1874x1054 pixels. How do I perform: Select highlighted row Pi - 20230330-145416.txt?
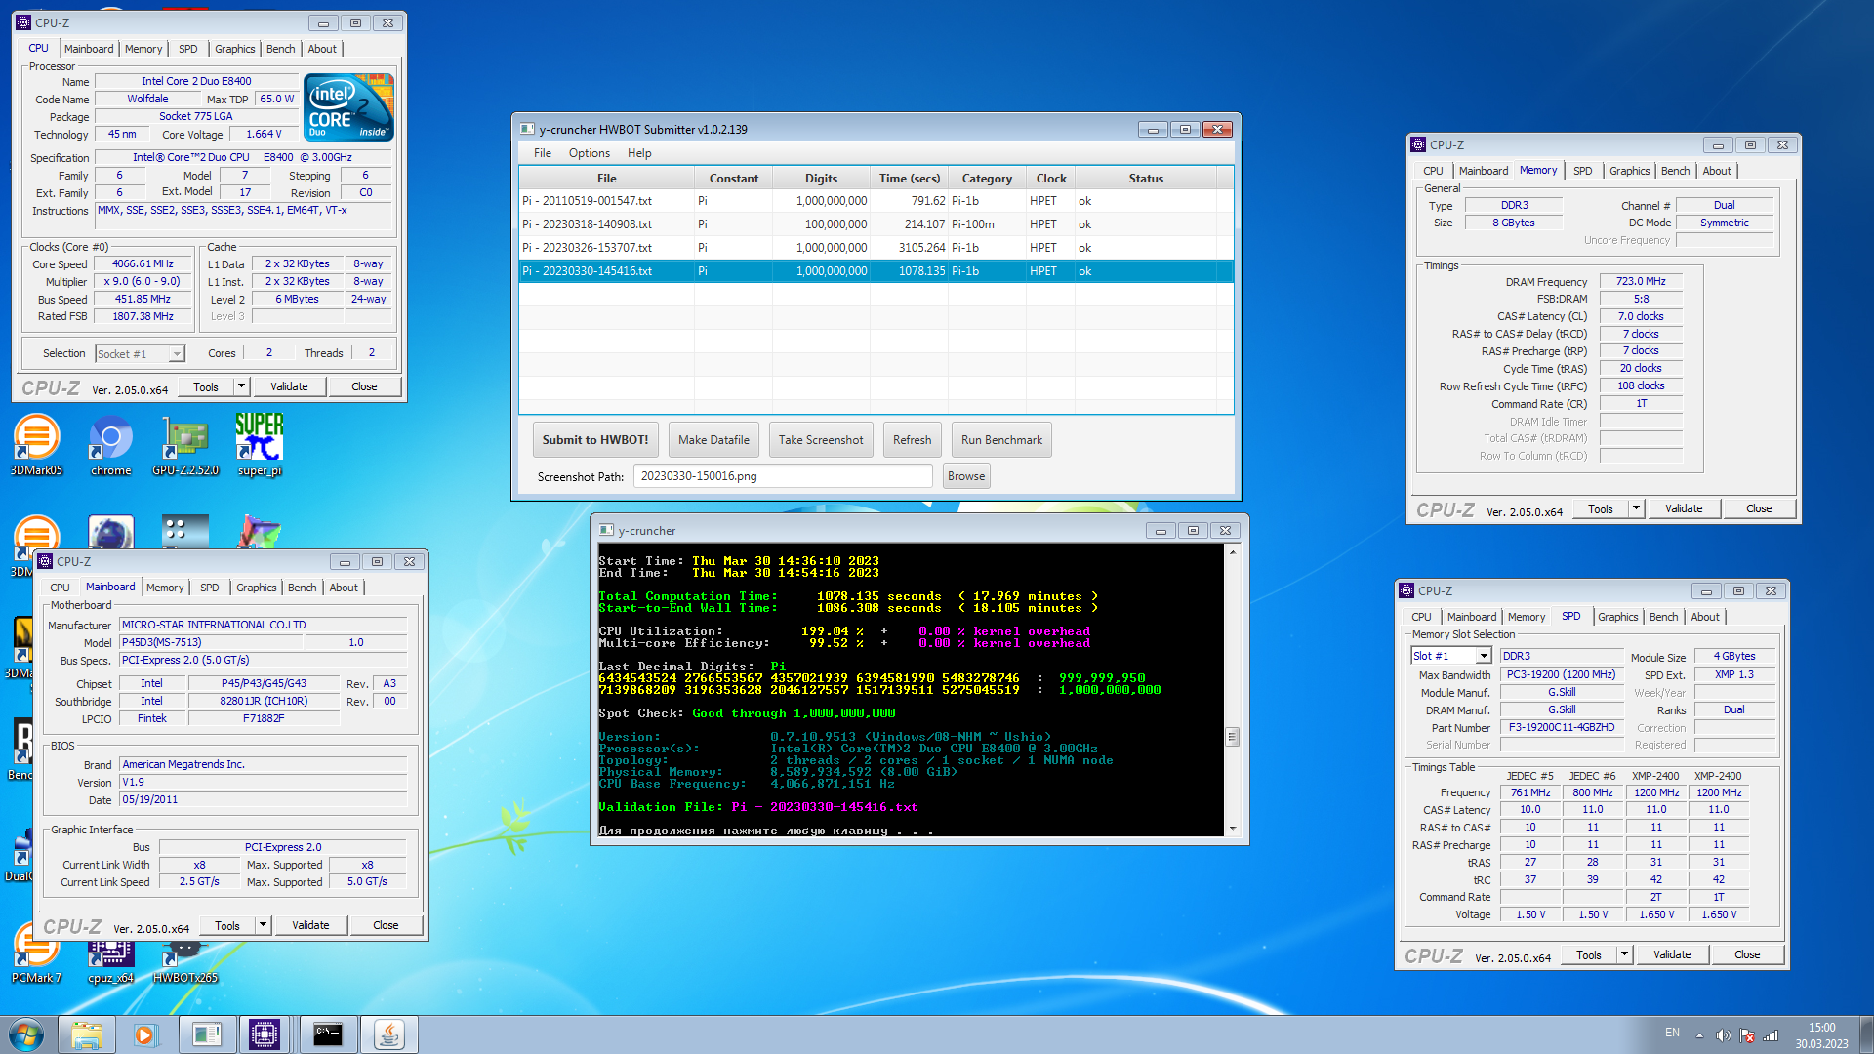pos(876,271)
